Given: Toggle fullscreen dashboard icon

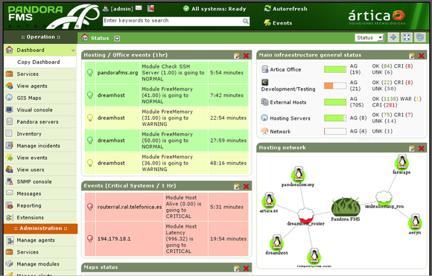Looking at the screenshot, I should click(407, 37).
